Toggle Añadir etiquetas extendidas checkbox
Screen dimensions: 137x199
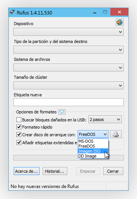coord(19,143)
